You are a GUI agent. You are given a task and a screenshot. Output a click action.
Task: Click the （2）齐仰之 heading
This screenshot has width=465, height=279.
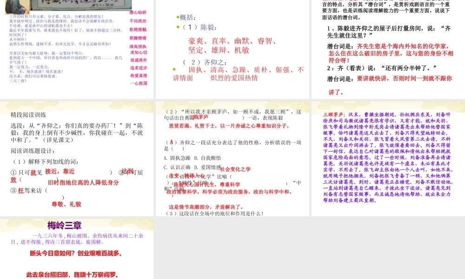tap(205, 62)
